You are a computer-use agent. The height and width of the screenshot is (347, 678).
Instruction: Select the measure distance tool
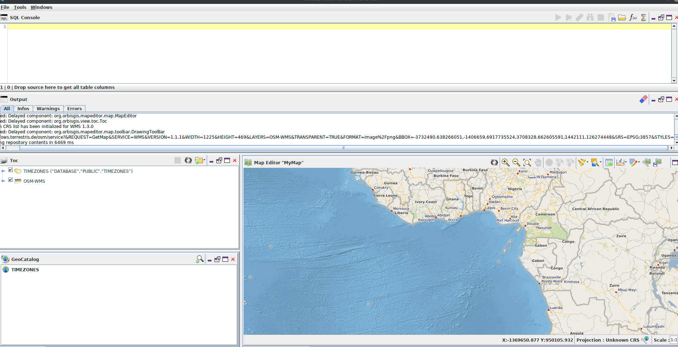point(621,163)
